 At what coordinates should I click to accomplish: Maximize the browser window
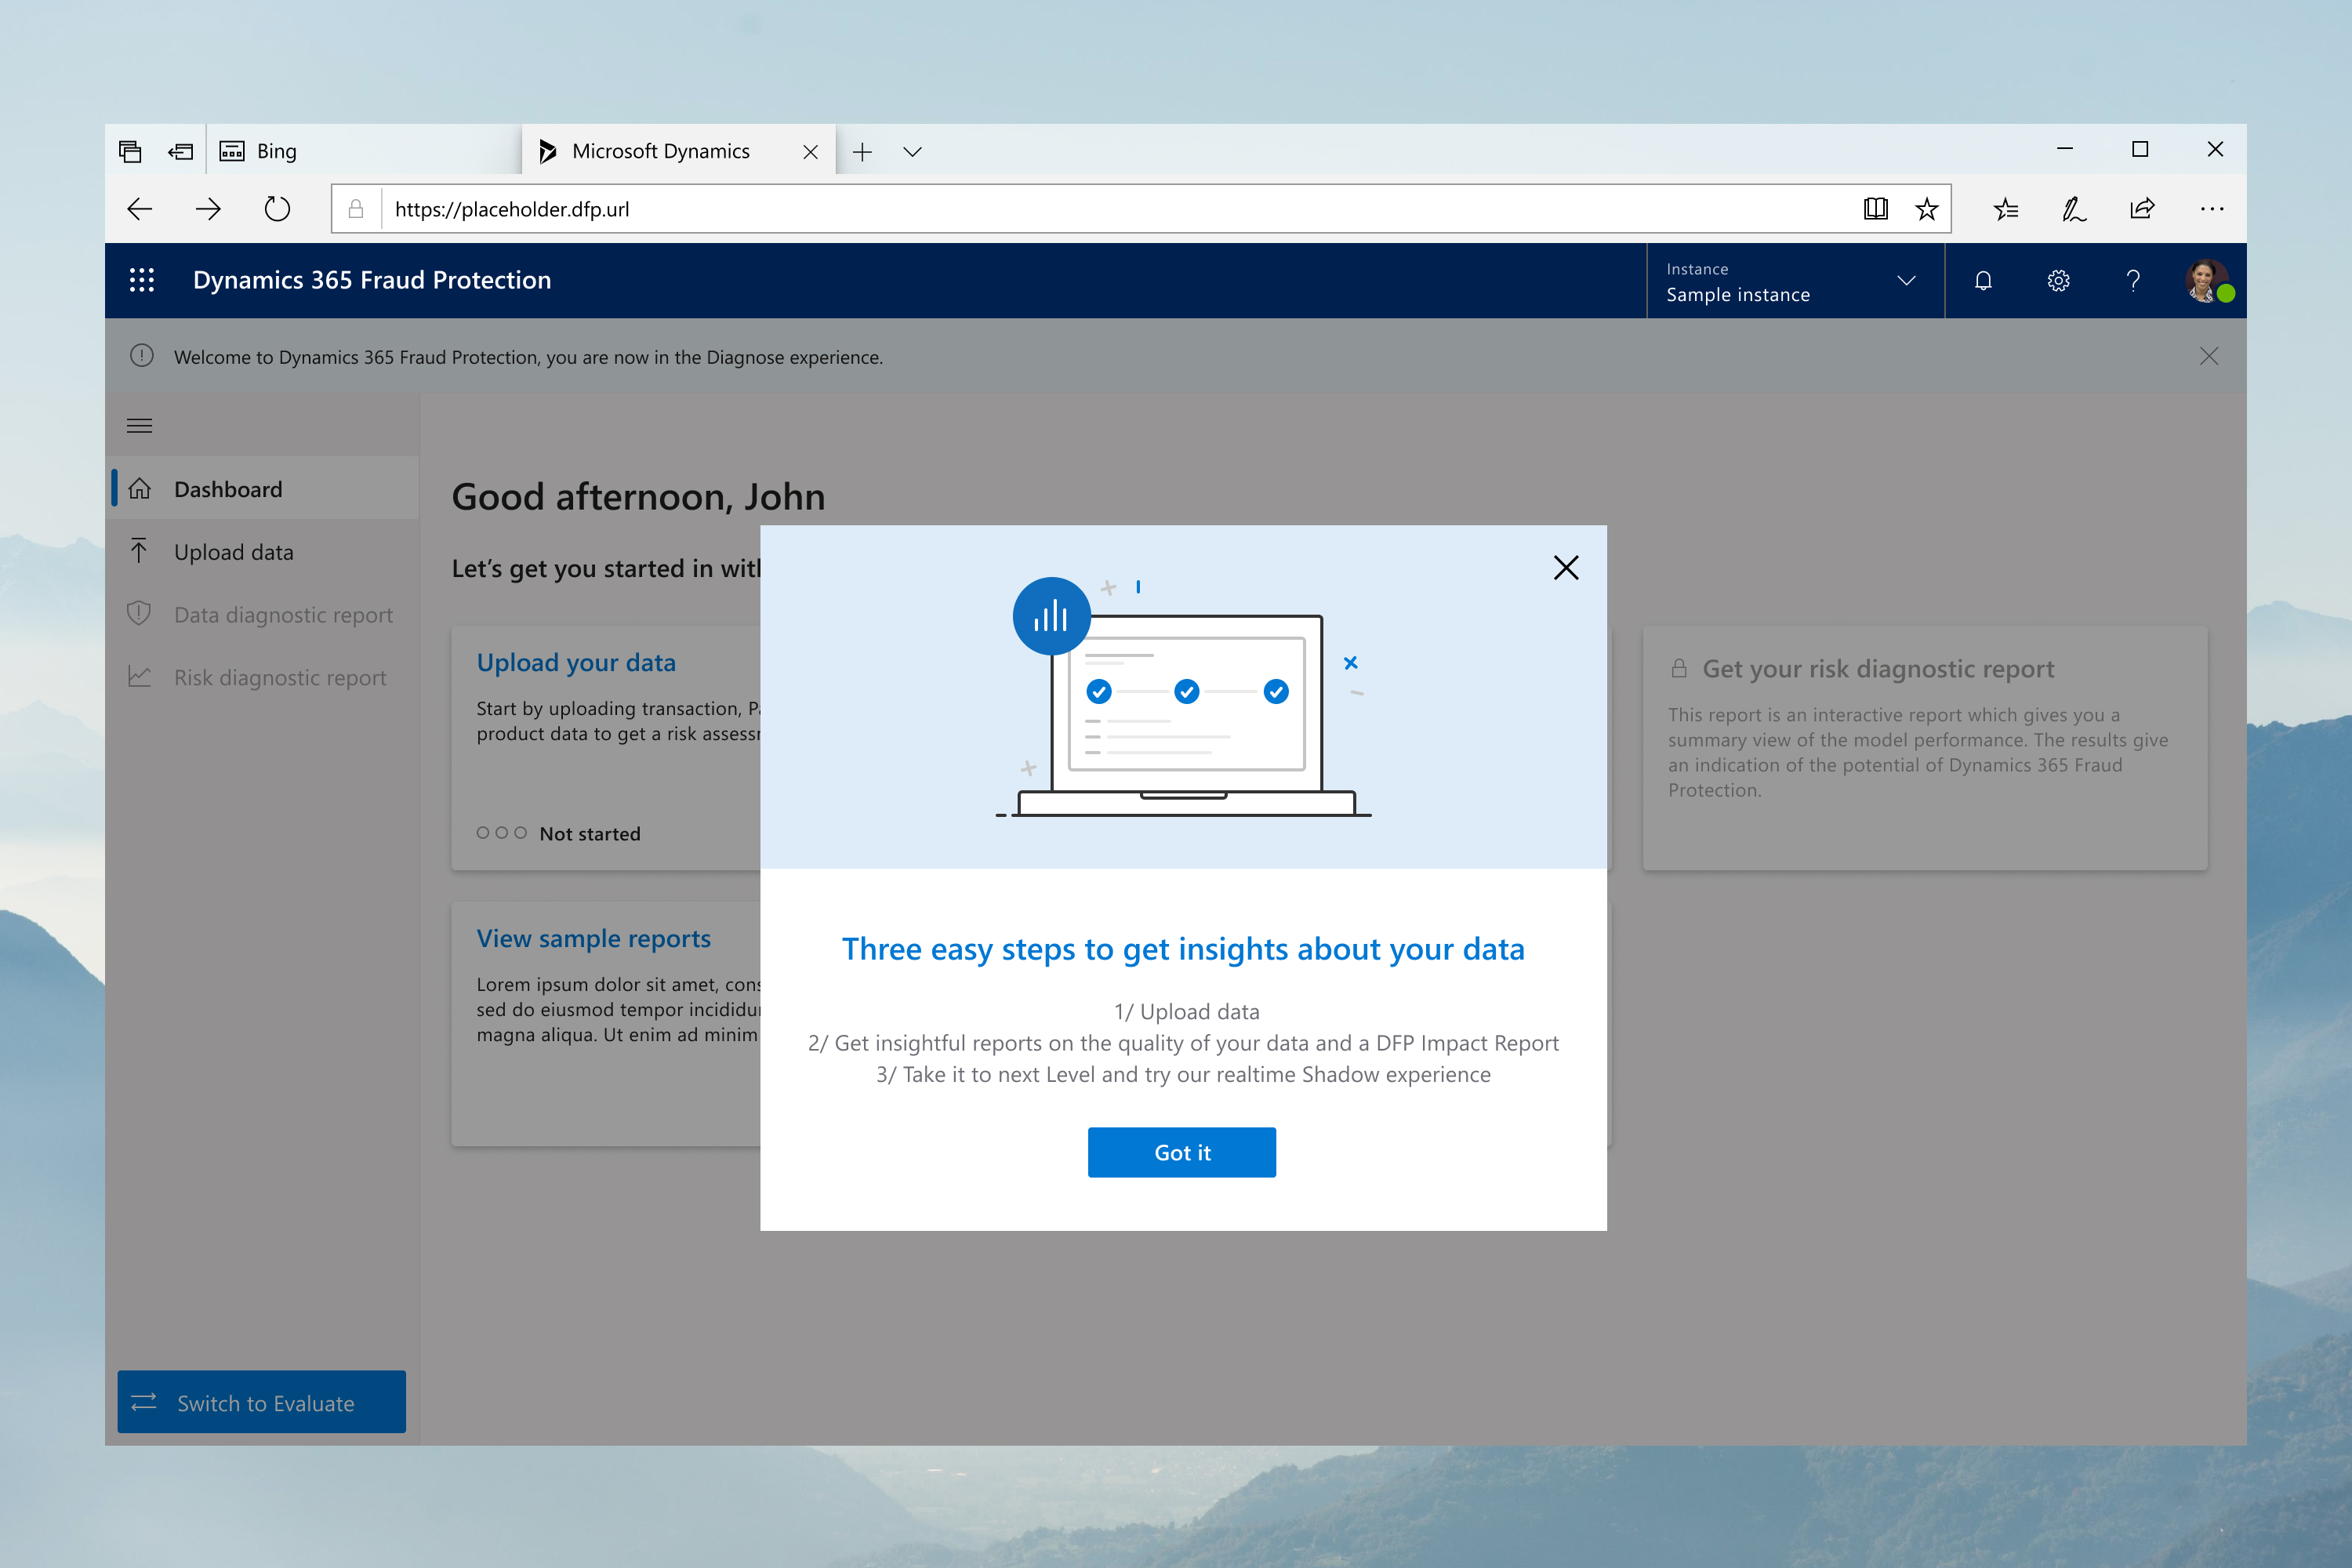click(x=2140, y=149)
